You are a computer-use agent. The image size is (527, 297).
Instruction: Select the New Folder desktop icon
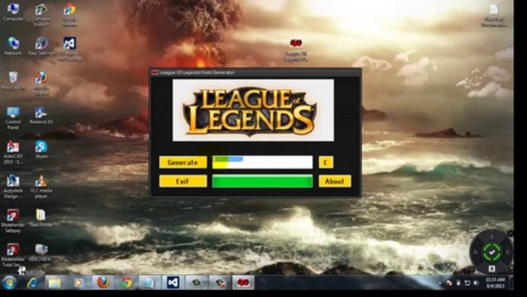[41, 219]
